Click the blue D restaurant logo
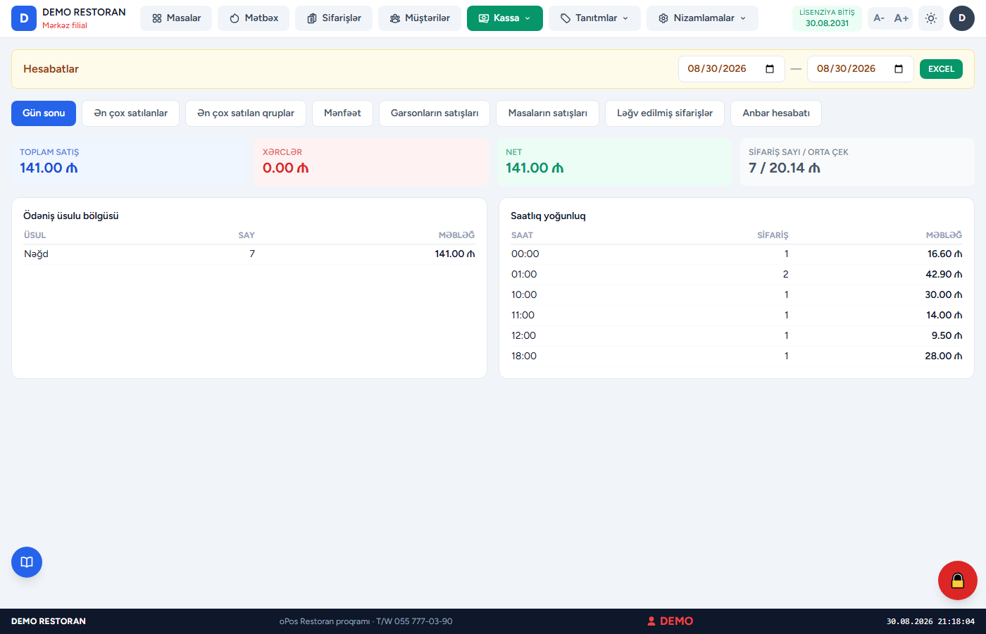 coord(24,18)
